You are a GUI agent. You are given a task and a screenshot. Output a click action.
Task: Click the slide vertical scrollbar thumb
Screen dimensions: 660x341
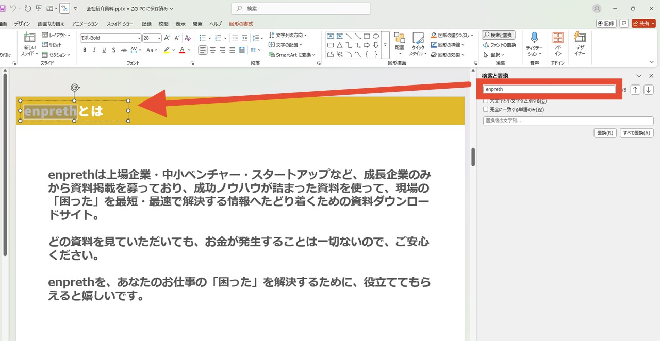(473, 157)
